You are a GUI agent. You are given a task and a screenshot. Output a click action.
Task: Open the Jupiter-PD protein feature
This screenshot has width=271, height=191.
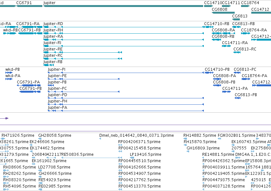pos(126,98)
